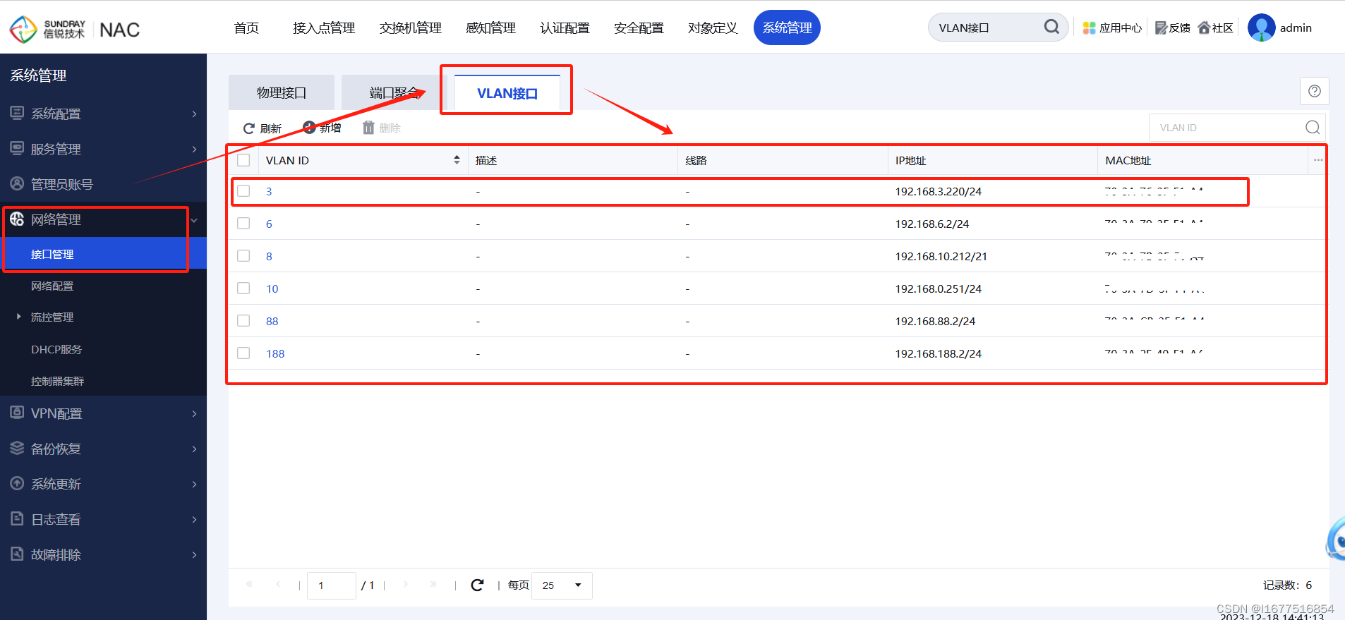Expand 系统更新 chevron in sidebar

[x=194, y=484]
